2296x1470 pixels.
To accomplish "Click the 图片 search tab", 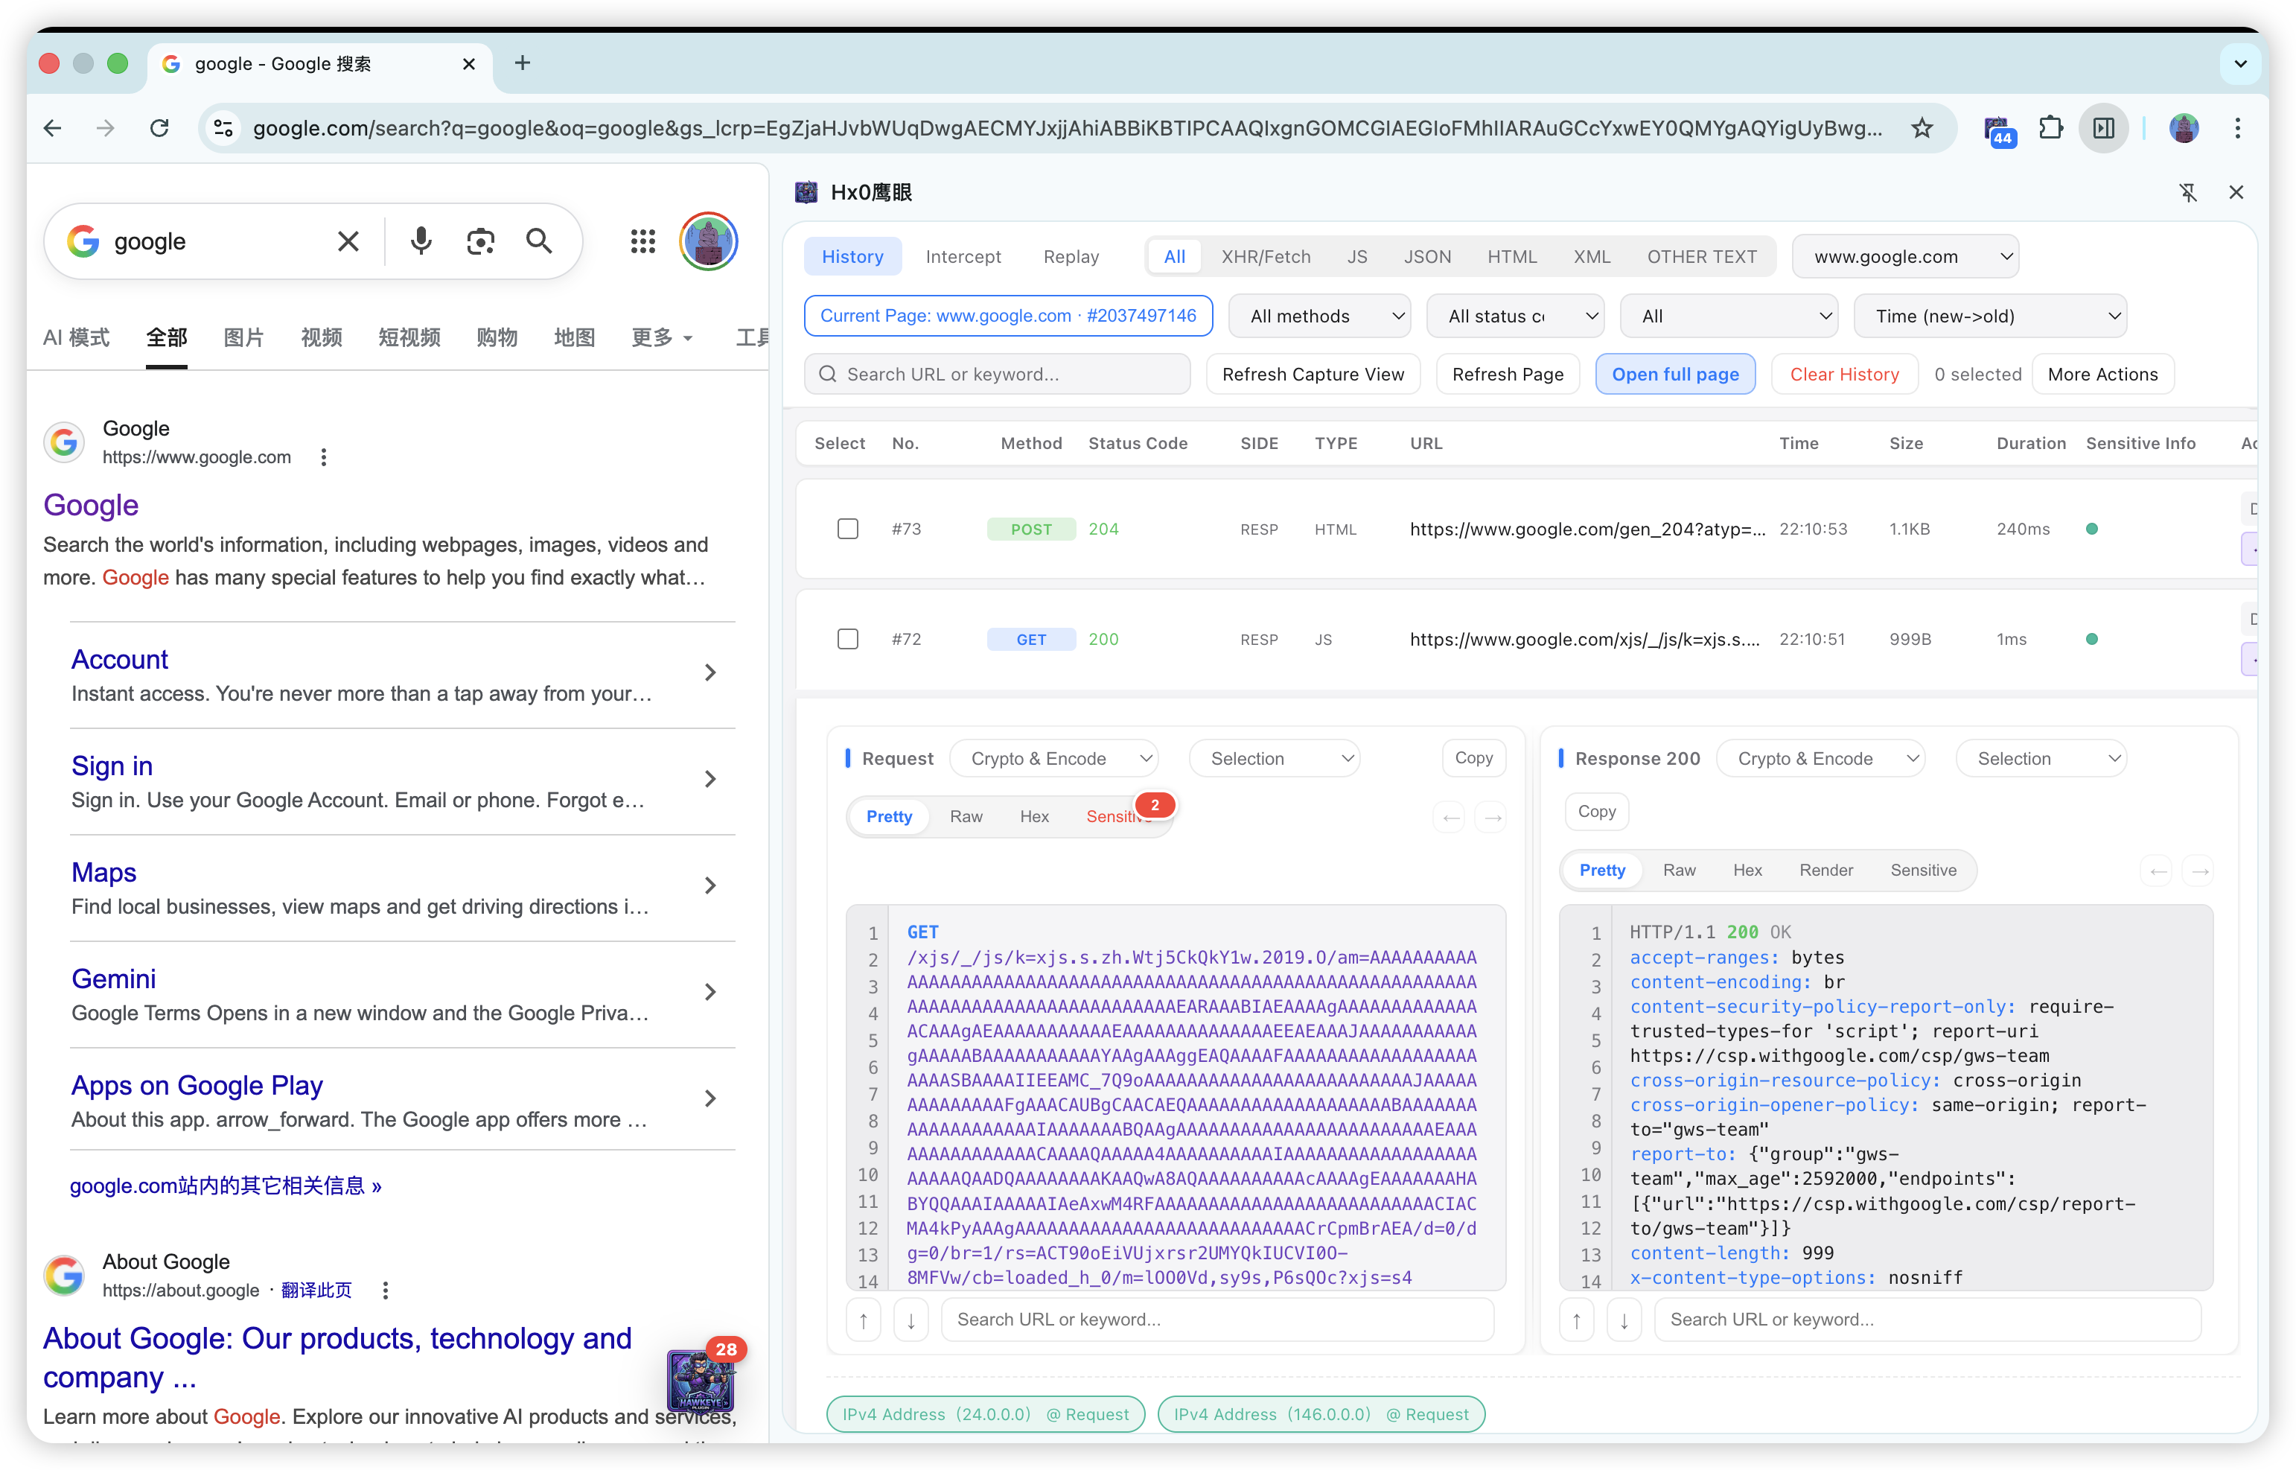I will pyautogui.click(x=243, y=337).
